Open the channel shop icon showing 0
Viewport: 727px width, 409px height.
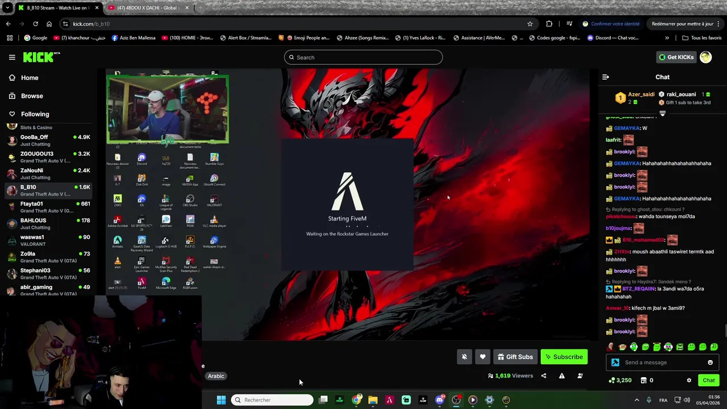(647, 380)
